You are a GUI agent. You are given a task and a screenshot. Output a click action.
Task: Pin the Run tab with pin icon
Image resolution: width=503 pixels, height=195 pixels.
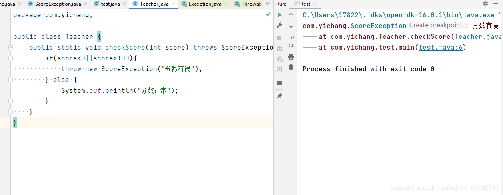click(x=279, y=96)
